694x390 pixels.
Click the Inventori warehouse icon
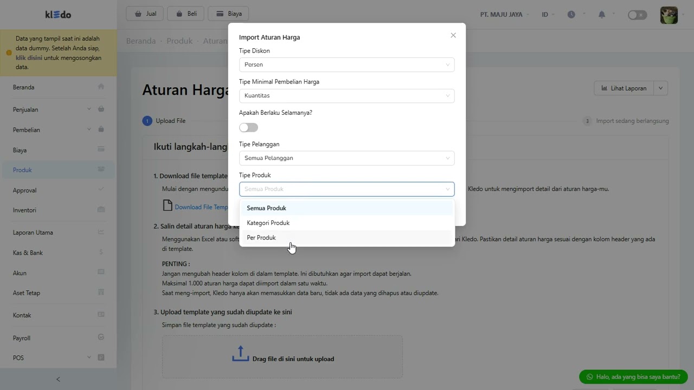pyautogui.click(x=101, y=210)
